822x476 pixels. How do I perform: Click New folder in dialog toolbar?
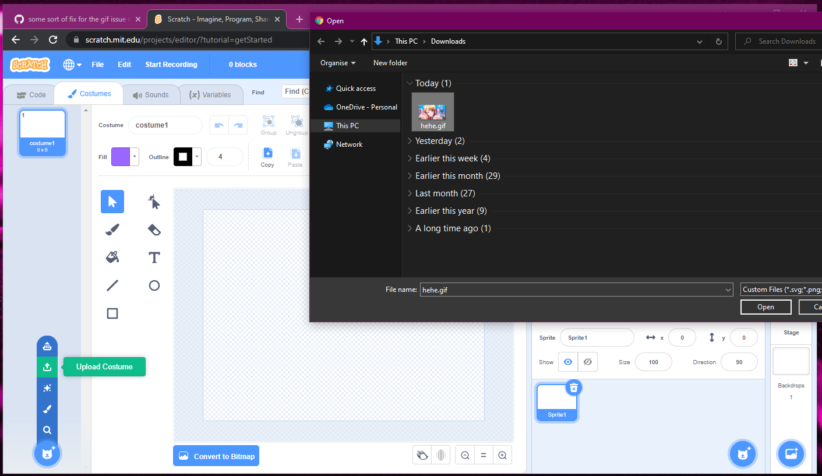(390, 63)
